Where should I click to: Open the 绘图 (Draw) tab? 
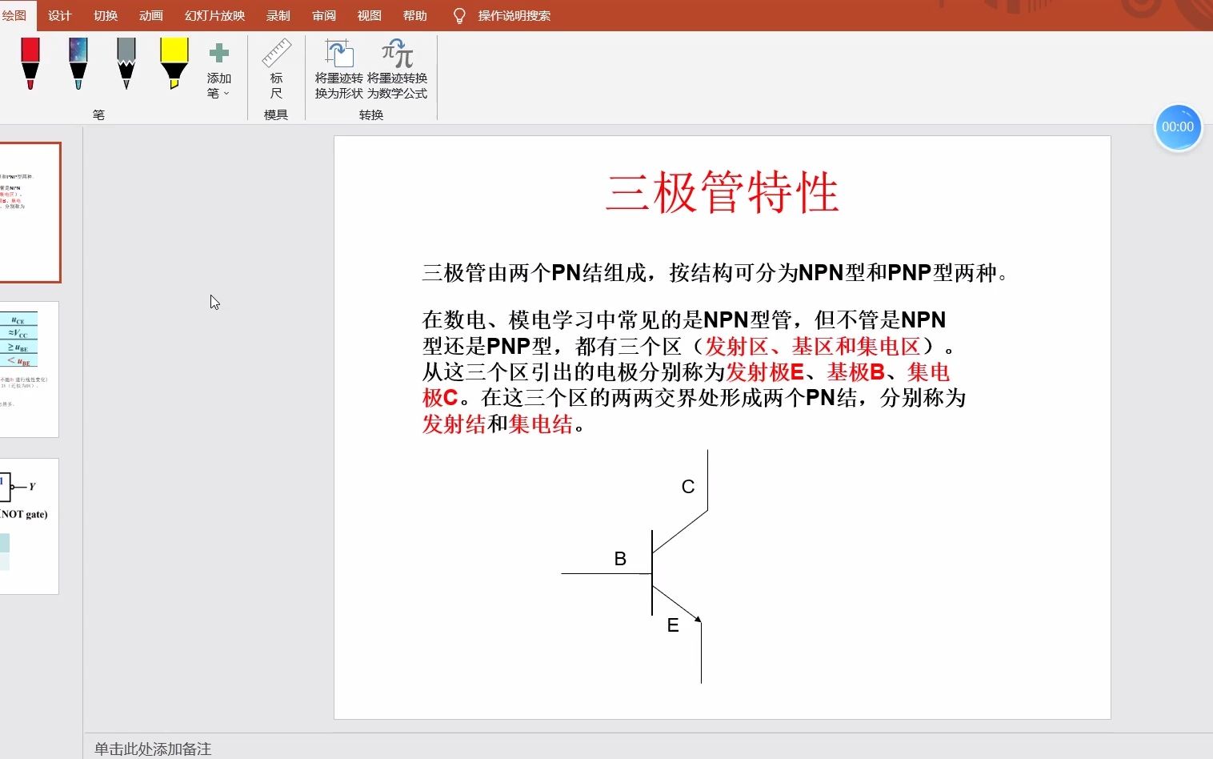14,15
